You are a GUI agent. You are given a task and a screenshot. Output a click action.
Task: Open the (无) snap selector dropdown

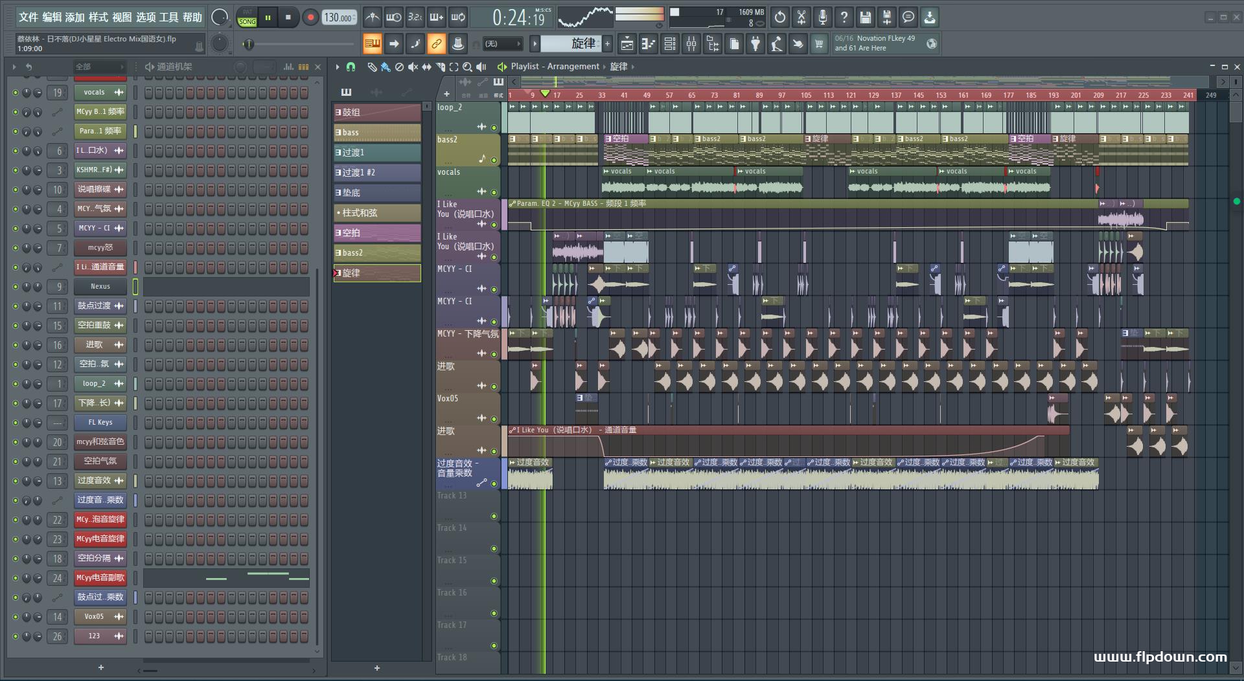[503, 44]
